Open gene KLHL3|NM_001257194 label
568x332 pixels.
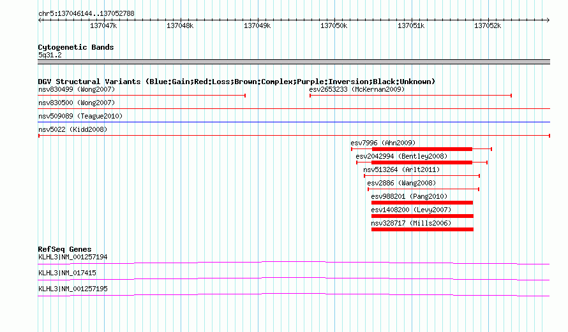tap(73, 257)
